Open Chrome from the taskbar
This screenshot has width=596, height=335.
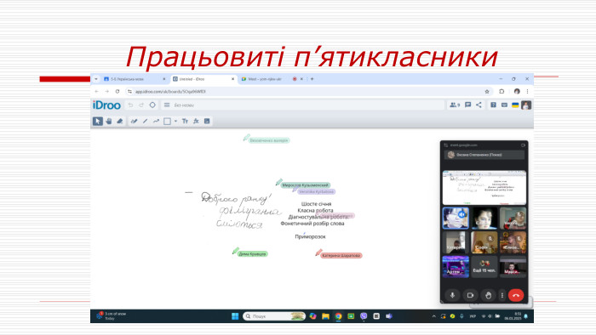[338, 316]
